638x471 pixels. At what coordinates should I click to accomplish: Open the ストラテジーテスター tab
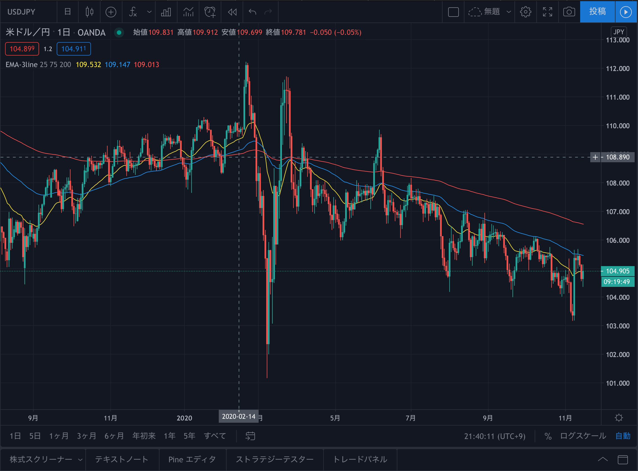274,459
